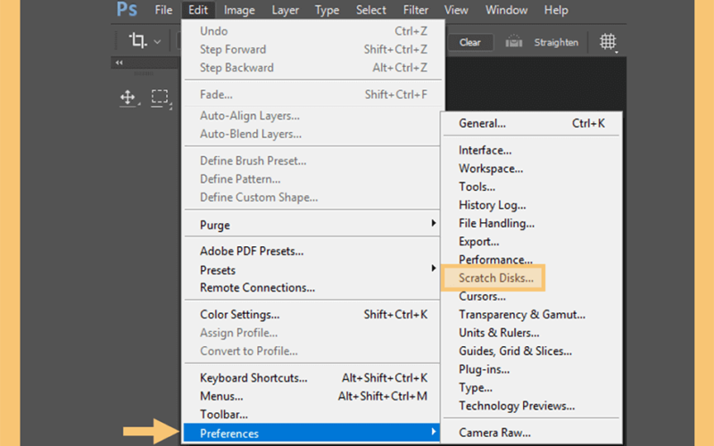Choose Adobe PDF Presets...
The width and height of the screenshot is (714, 446).
tap(311, 252)
